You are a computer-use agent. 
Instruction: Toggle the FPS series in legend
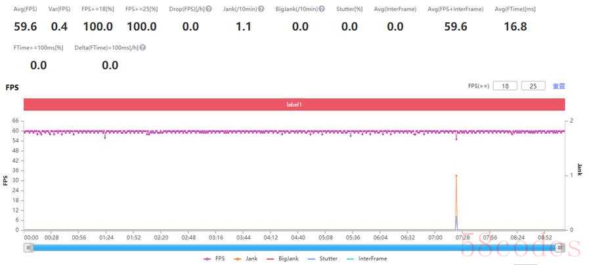point(214,259)
